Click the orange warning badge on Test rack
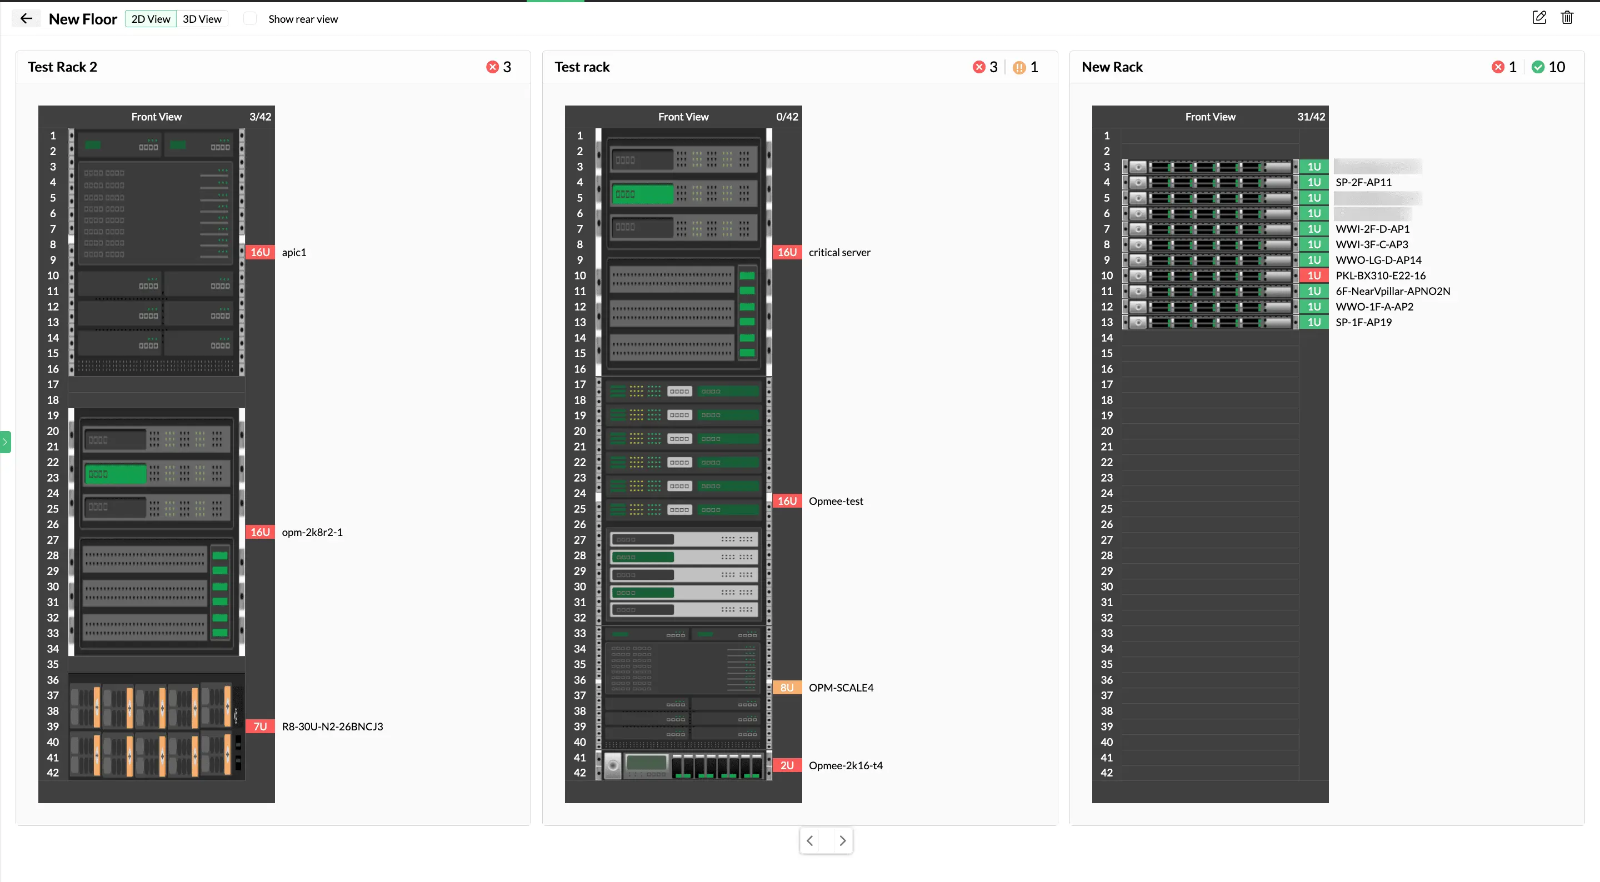The image size is (1600, 882). (1019, 67)
